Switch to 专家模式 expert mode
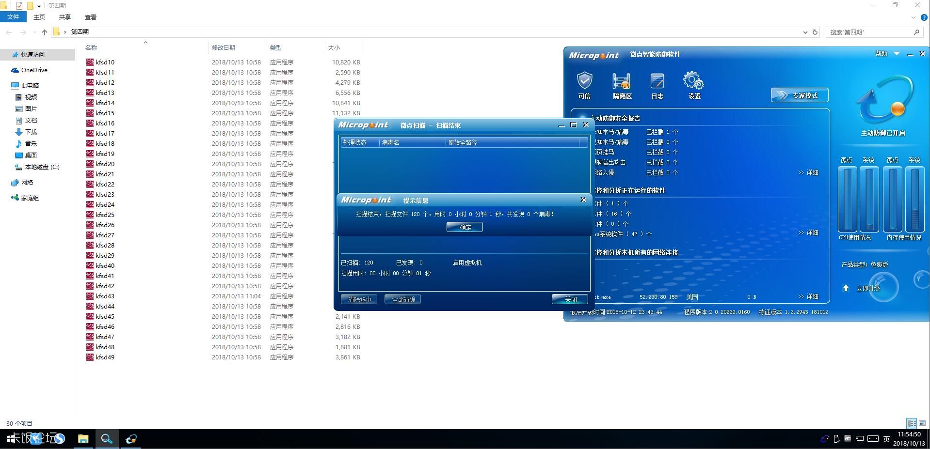 point(800,95)
